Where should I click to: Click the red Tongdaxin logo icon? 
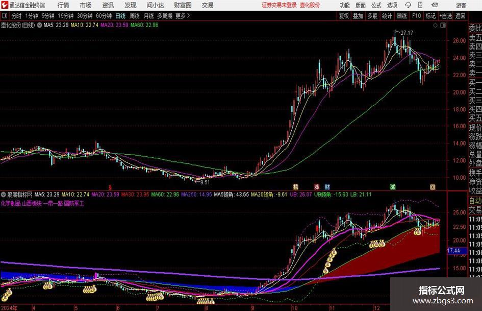pyautogui.click(x=5, y=5)
